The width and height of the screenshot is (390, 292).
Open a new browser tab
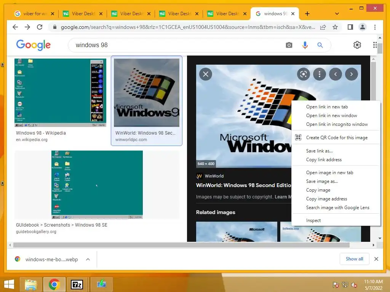click(307, 14)
